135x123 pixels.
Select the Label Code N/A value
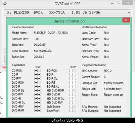pos(106,33)
